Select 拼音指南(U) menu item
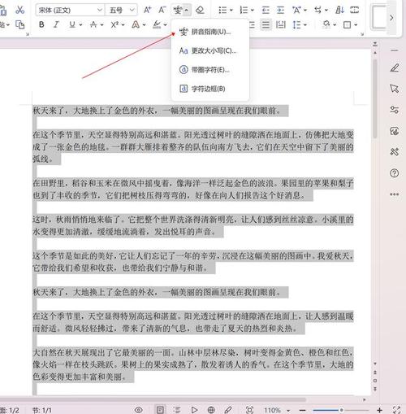Image resolution: width=406 pixels, height=414 pixels. click(210, 32)
